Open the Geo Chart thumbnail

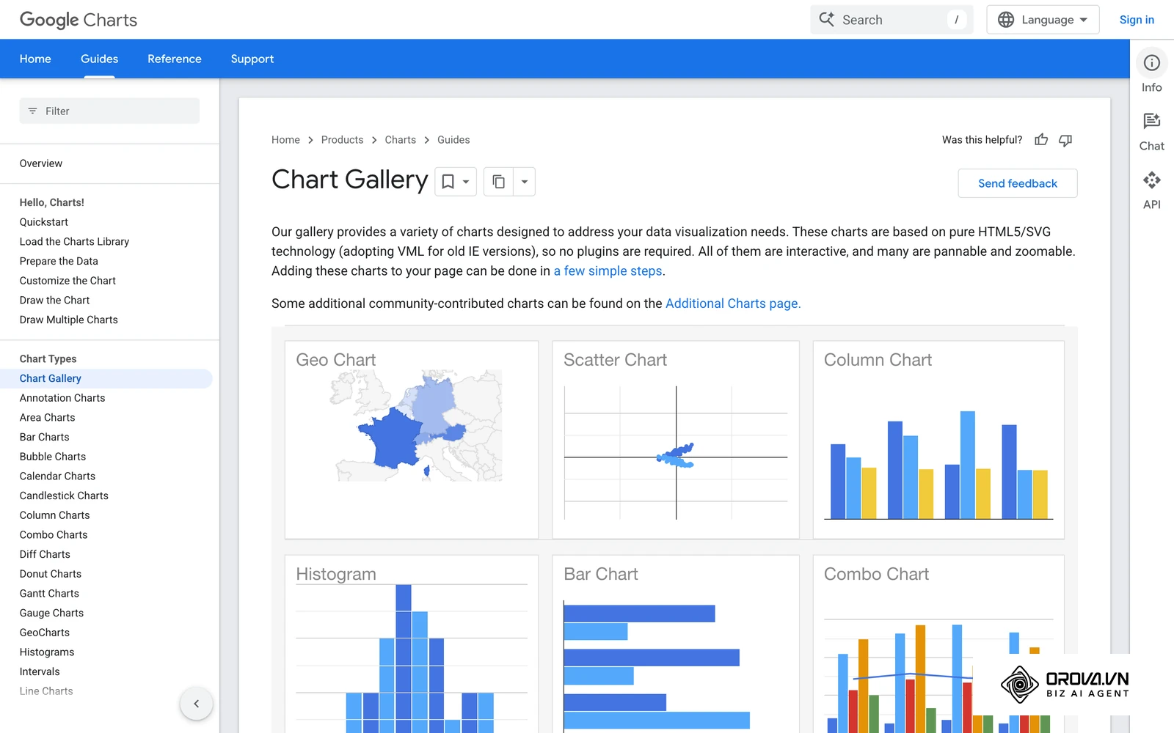[412, 440]
